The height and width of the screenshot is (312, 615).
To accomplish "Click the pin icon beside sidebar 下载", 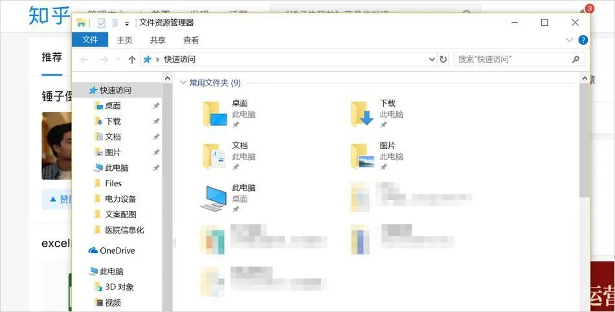I will (156, 121).
